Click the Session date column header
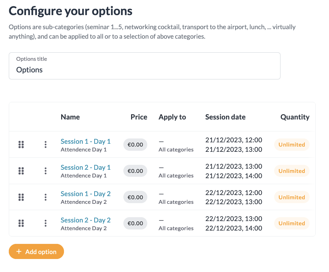This screenshot has width=329, height=272. pyautogui.click(x=225, y=117)
